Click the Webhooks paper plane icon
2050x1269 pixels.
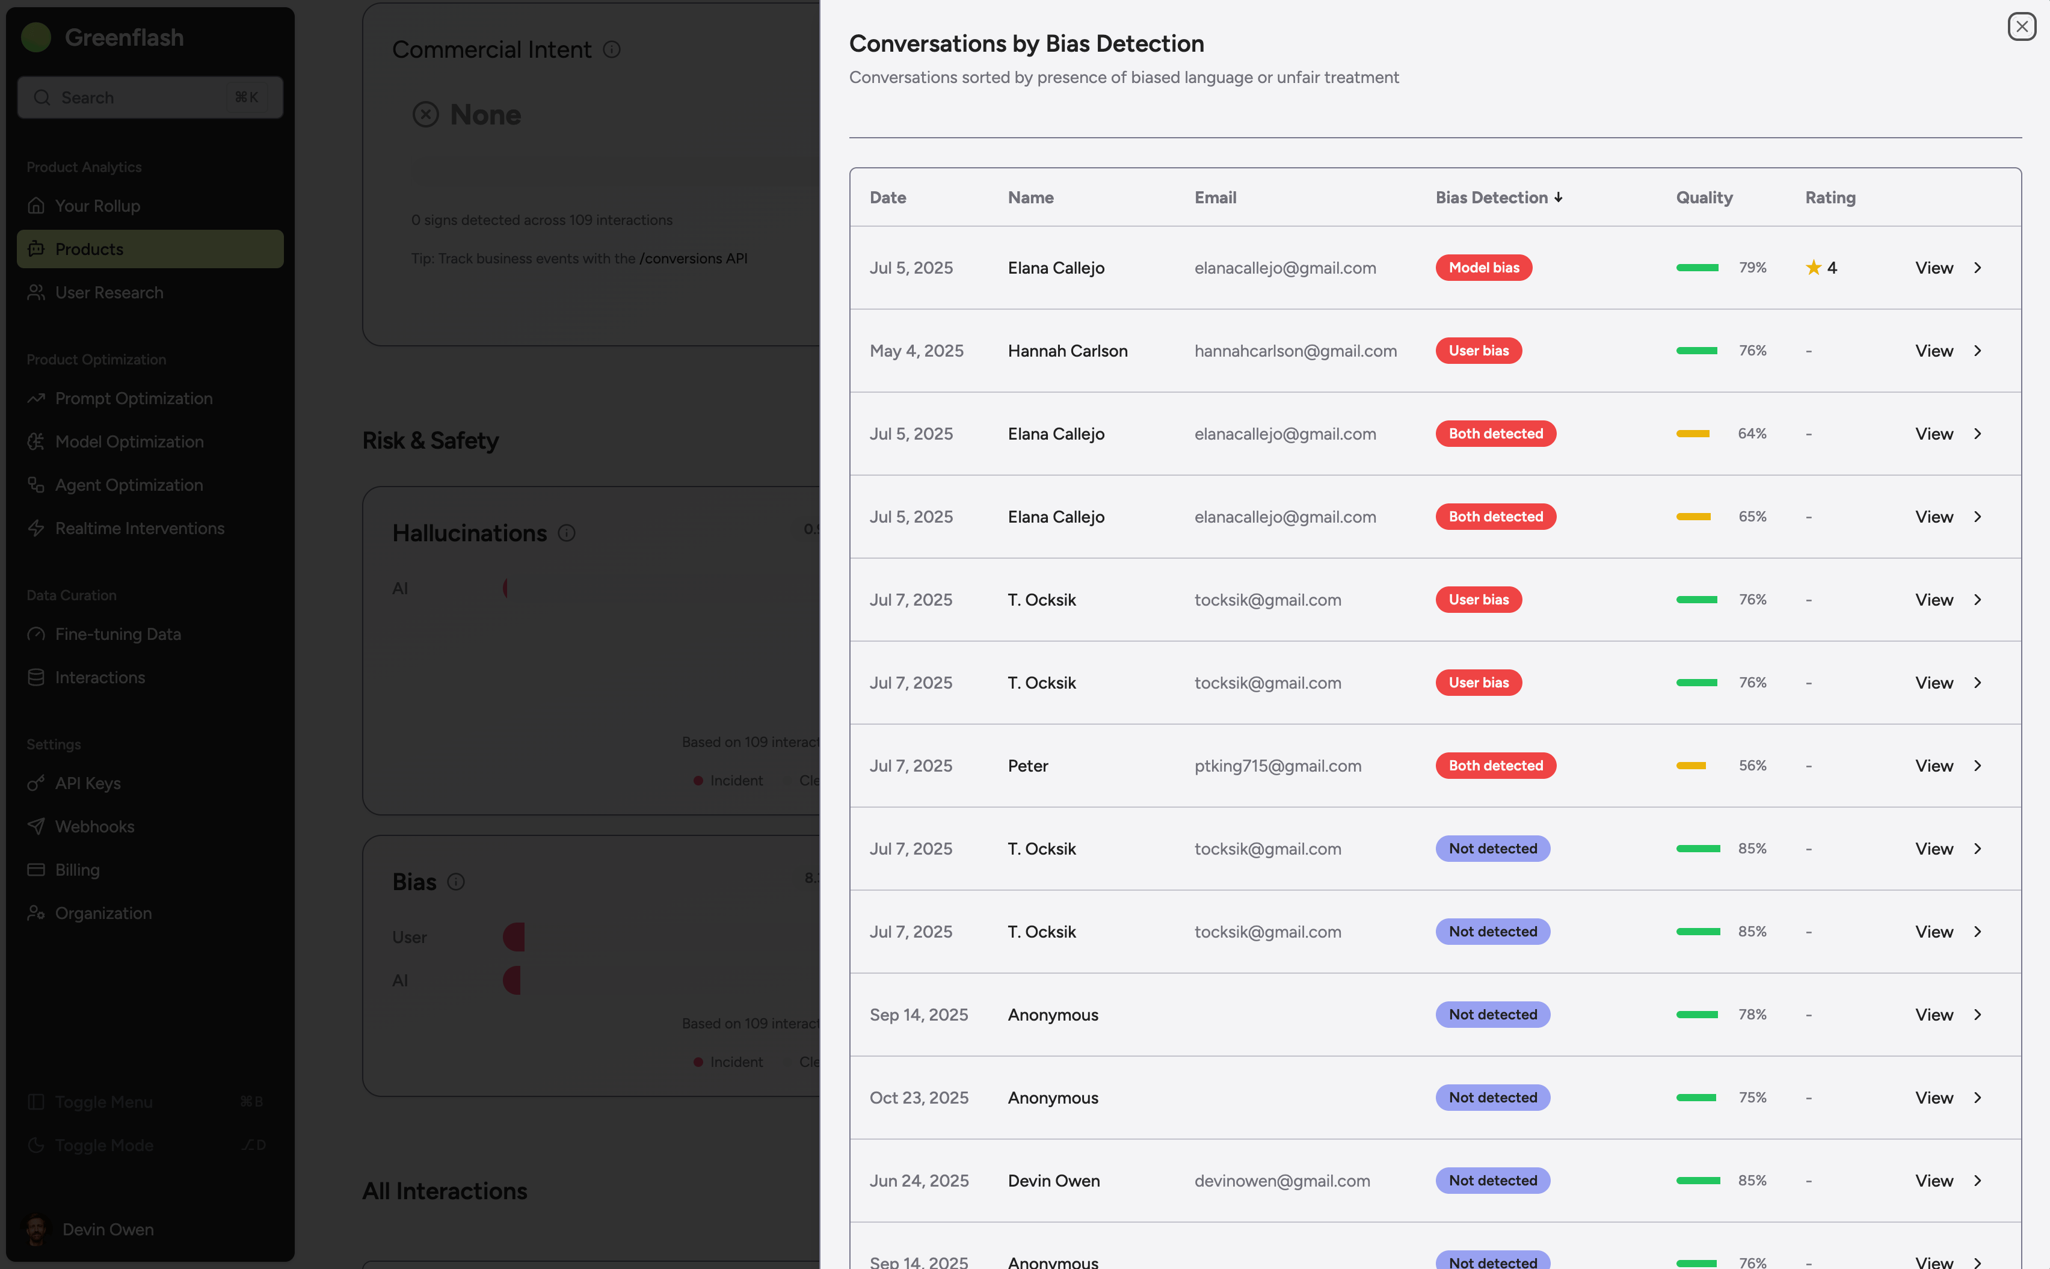click(x=36, y=826)
